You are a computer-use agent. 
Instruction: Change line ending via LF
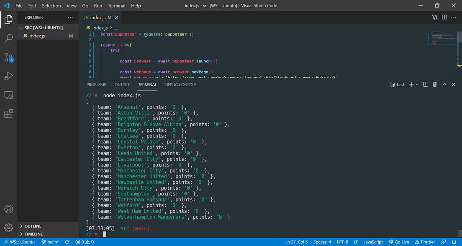coord(356,242)
